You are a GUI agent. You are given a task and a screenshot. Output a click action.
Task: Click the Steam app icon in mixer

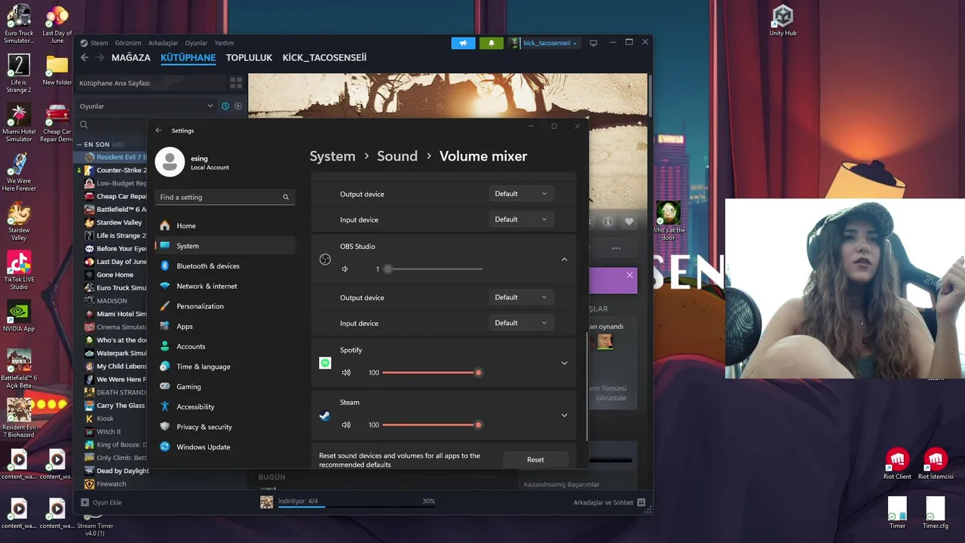tap(325, 415)
